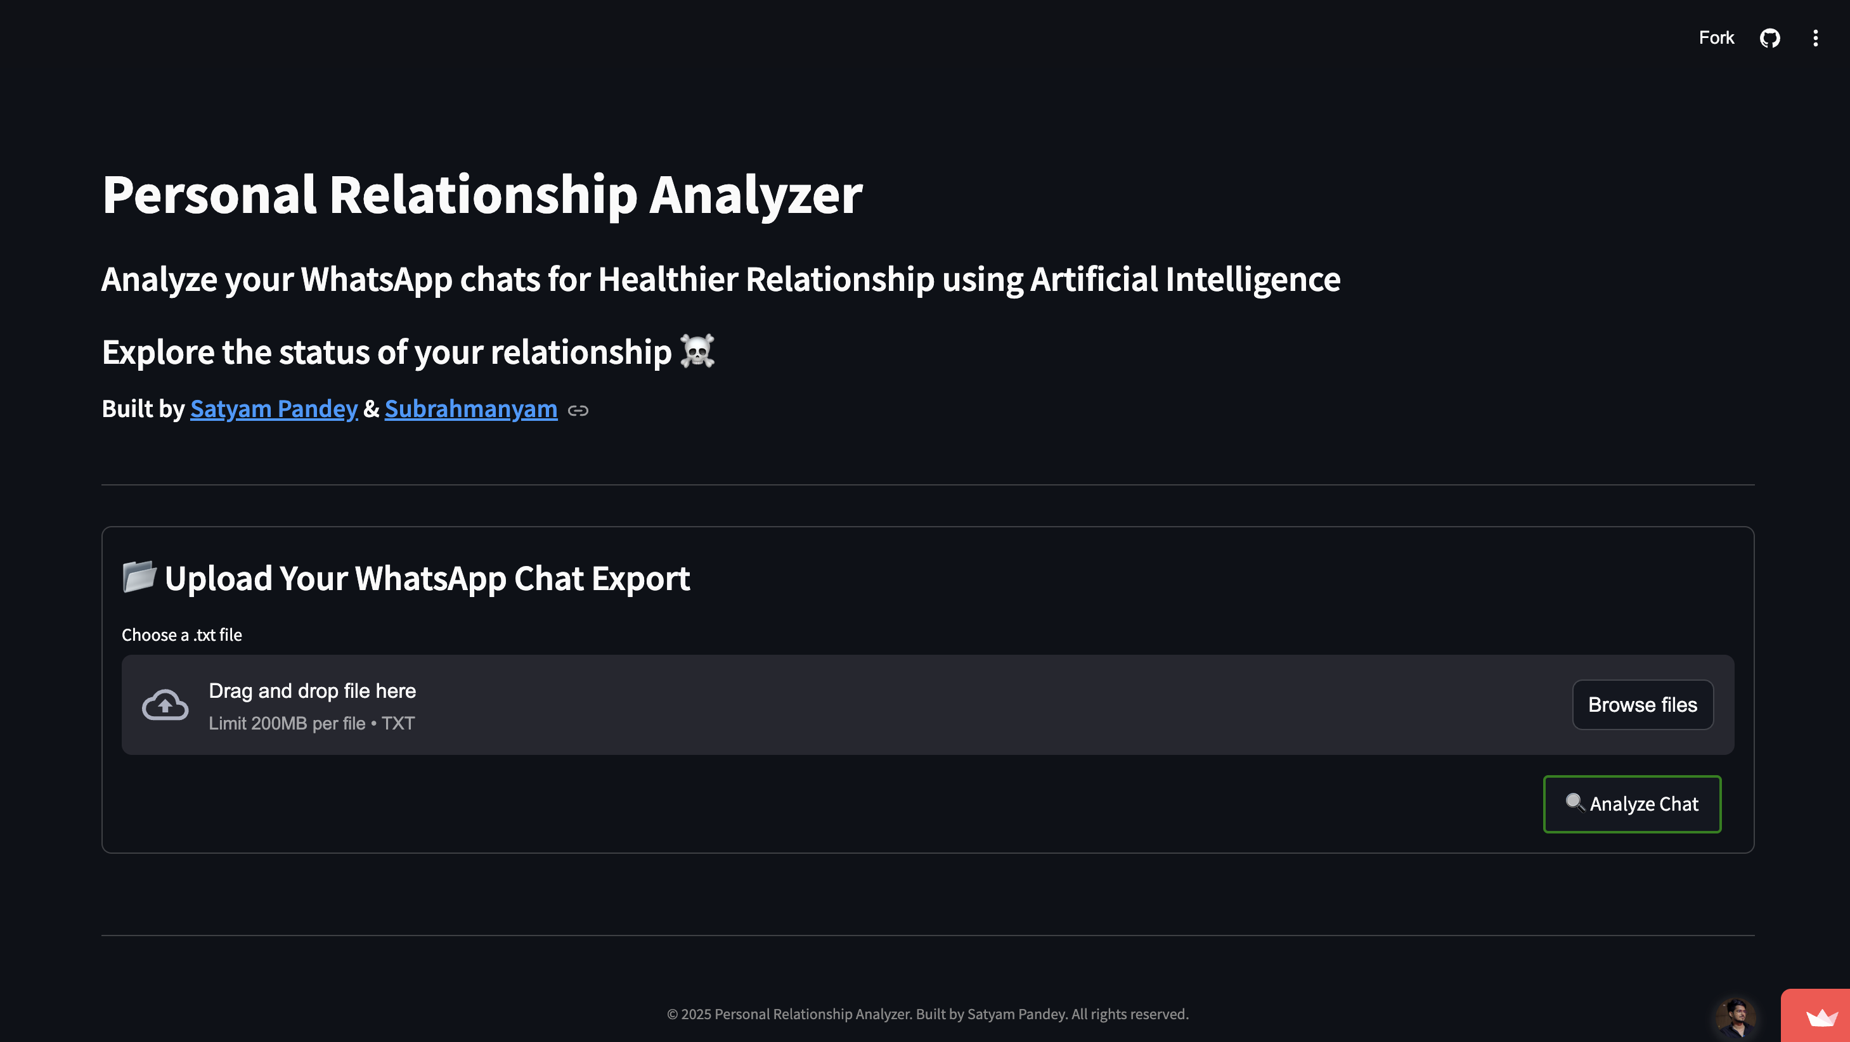Screen dimensions: 1850x1042
Task: Open the three-dot app menu
Action: [1816, 38]
